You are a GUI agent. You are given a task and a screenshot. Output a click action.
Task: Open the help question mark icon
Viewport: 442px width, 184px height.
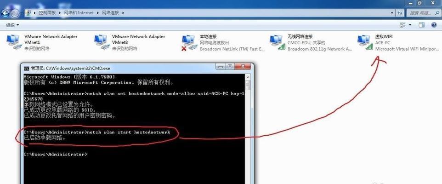coord(434,25)
